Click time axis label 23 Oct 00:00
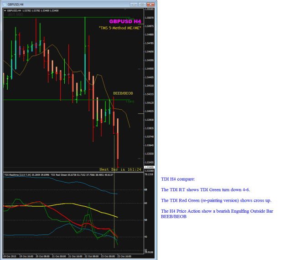Screen dimensions: 285x260 point(108,256)
